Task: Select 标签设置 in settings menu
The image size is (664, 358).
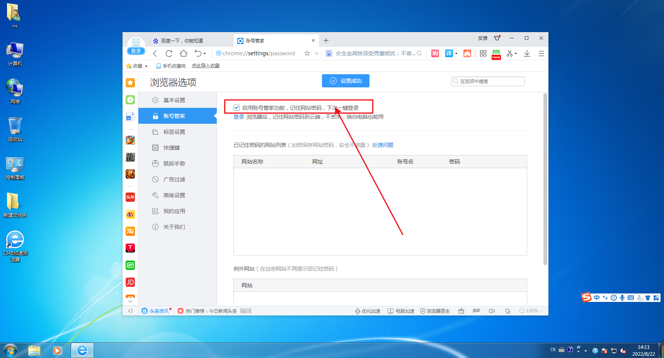Action: point(177,132)
